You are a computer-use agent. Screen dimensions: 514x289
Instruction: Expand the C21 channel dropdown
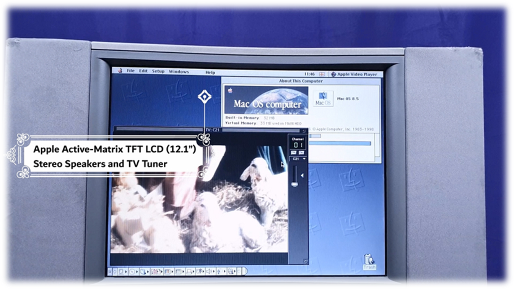point(299,159)
